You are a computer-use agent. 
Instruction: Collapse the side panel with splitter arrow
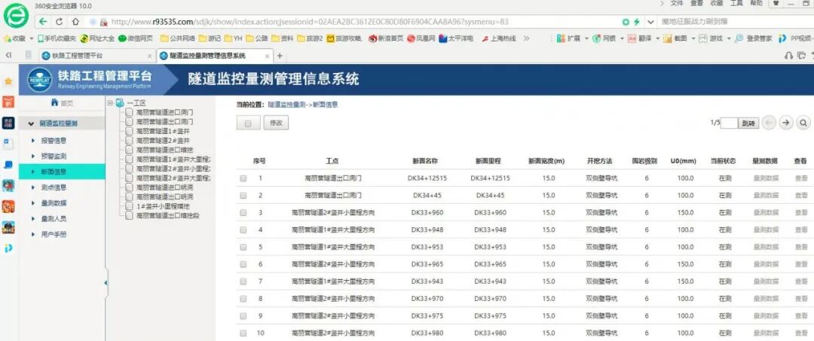[106, 283]
